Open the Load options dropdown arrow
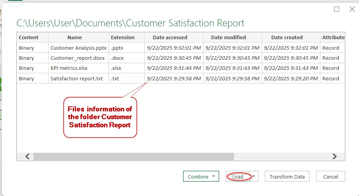The width and height of the screenshot is (359, 196). pos(254,176)
